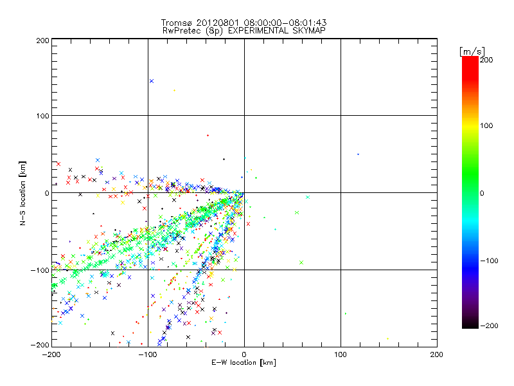Click the "N-S location [km]" axis label
This screenshot has width=514, height=386.
pyautogui.click(x=22, y=194)
